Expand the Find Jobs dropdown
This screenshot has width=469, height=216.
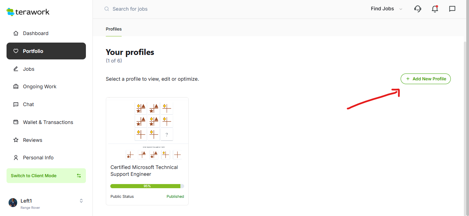pyautogui.click(x=386, y=9)
